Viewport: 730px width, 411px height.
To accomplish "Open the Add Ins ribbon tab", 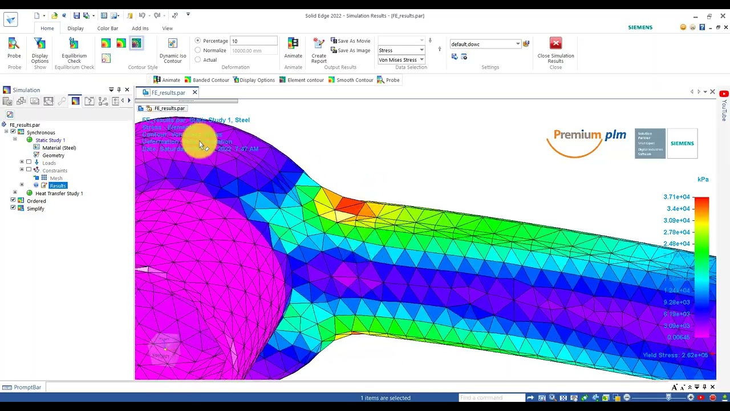I will [140, 28].
